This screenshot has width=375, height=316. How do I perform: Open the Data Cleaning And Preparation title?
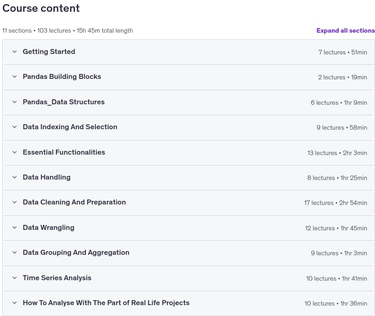[74, 202]
